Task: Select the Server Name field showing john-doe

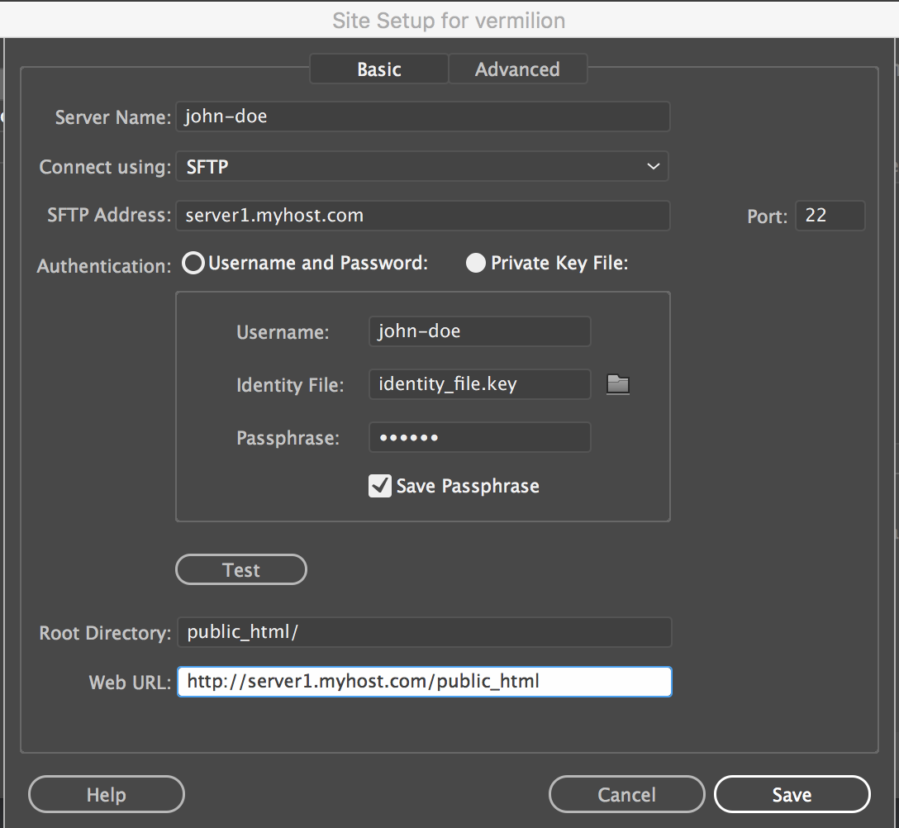Action: click(422, 117)
